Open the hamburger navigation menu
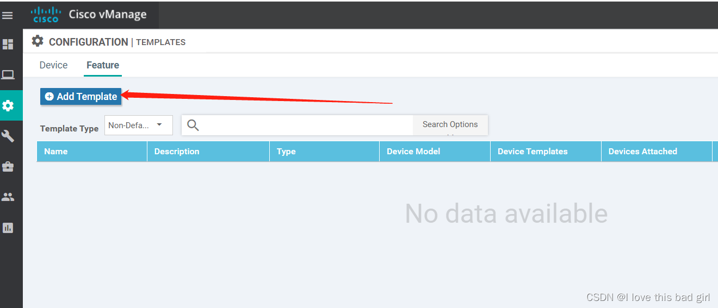This screenshot has height=308, width=718. click(x=8, y=15)
